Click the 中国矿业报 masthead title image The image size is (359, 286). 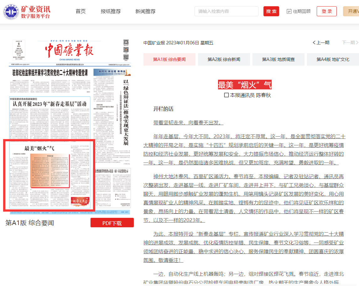click(69, 49)
